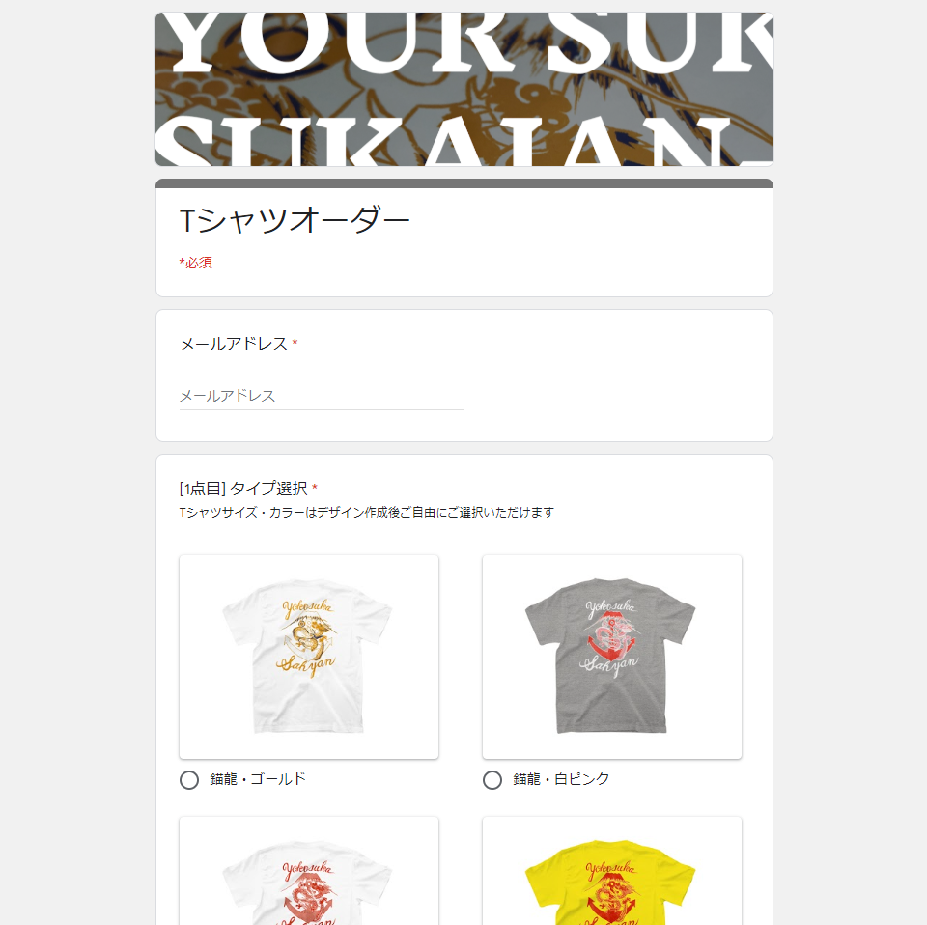The height and width of the screenshot is (925, 927).
Task: Click the red asterisk beside メールアドレス heading
Action: click(x=295, y=342)
